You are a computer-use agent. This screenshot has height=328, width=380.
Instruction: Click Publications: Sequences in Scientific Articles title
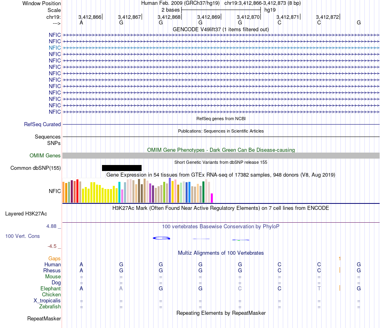pyautogui.click(x=221, y=131)
